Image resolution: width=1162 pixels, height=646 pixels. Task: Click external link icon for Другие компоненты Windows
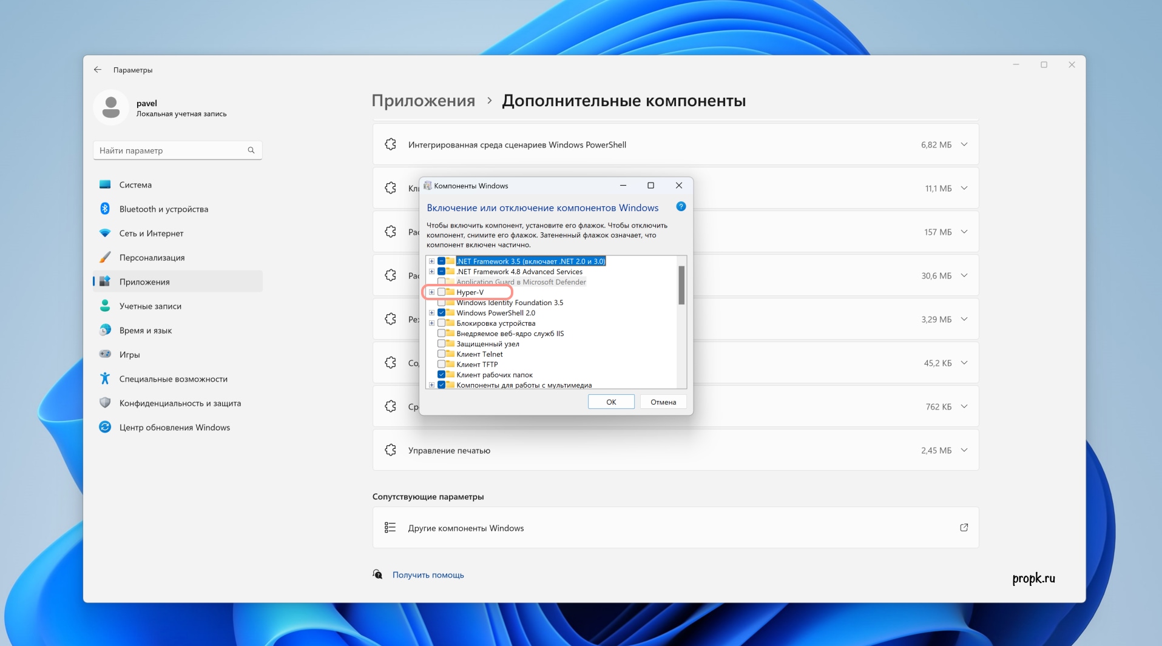(x=964, y=528)
